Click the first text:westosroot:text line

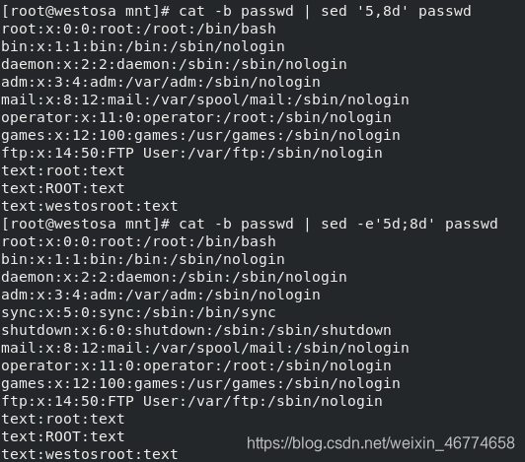(x=90, y=206)
